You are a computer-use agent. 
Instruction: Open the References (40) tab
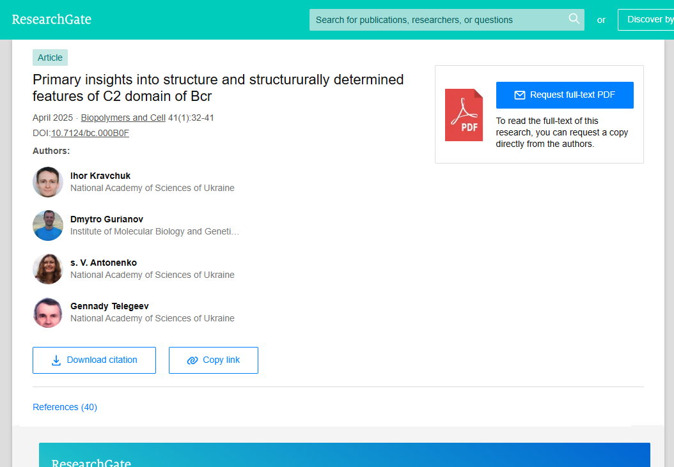click(x=65, y=407)
